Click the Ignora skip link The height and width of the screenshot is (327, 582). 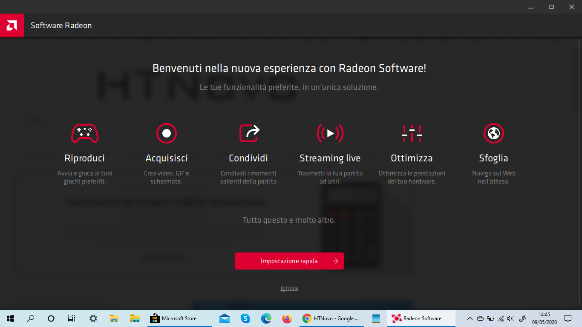[289, 288]
